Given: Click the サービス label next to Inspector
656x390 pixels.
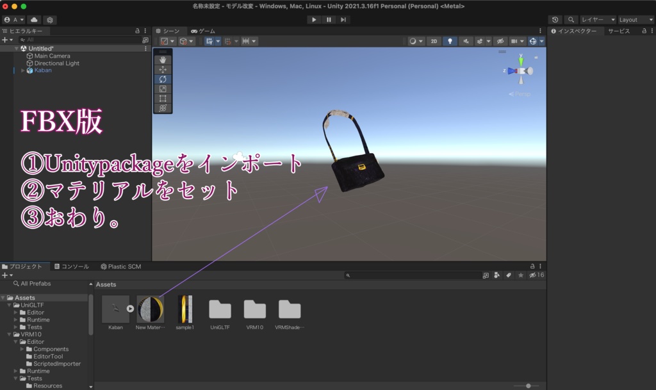Looking at the screenshot, I should point(618,30).
